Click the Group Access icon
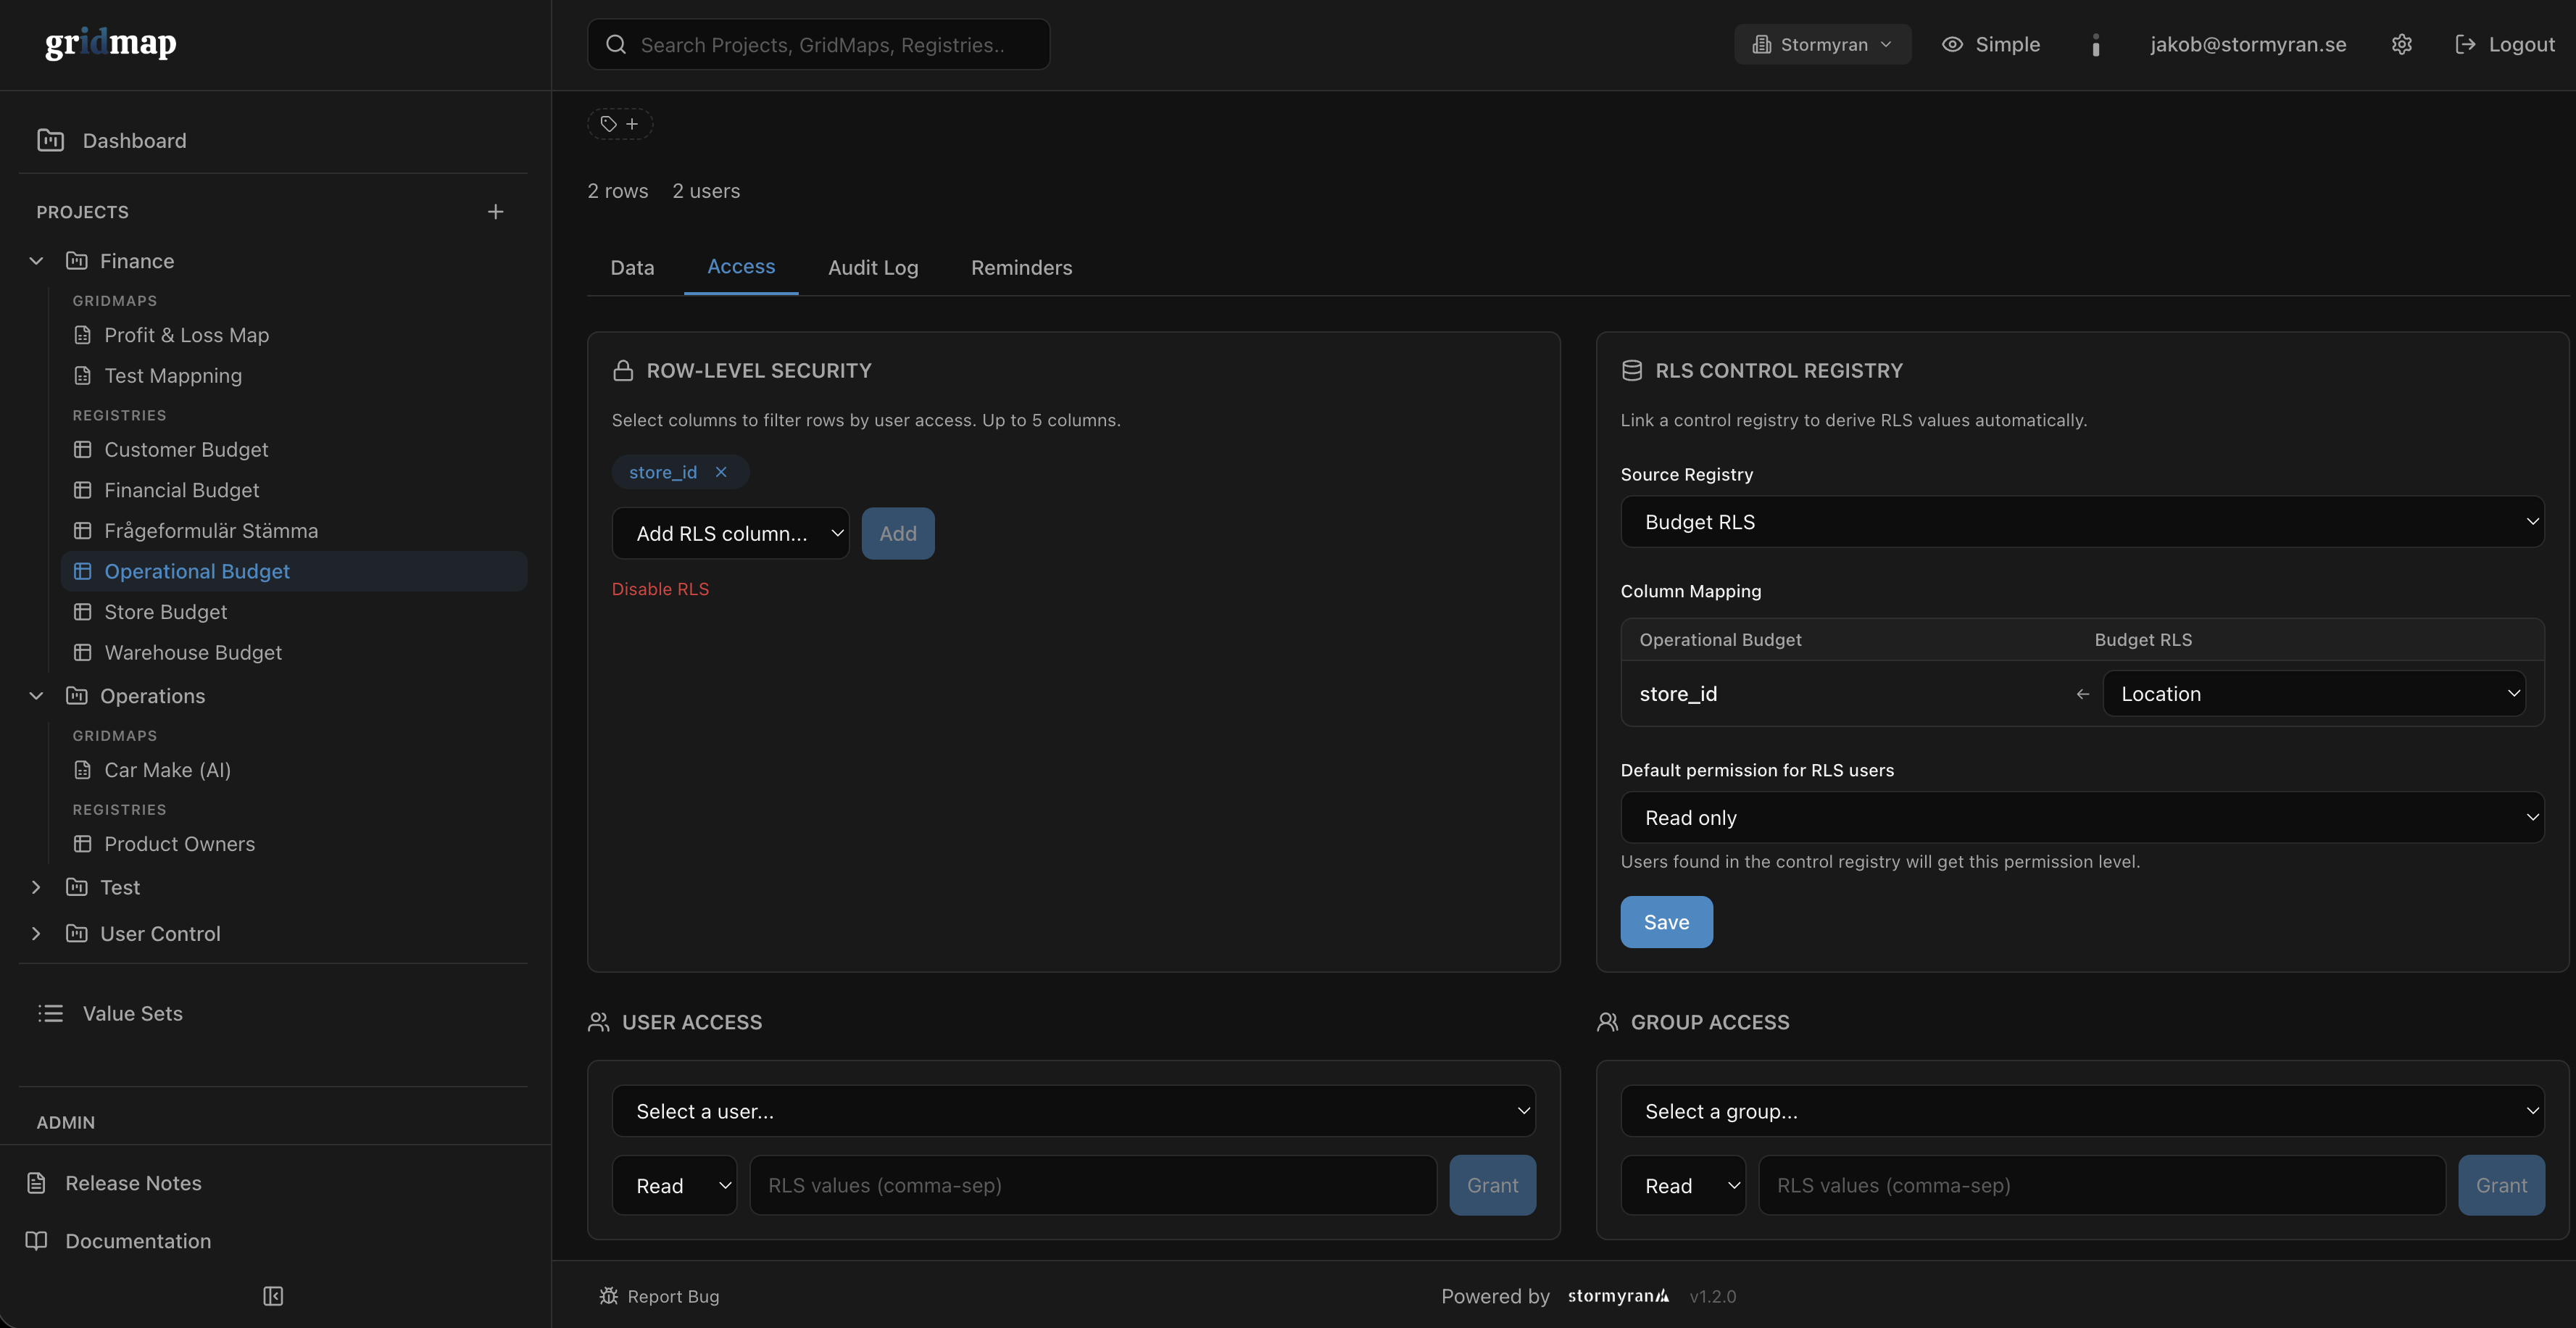This screenshot has width=2576, height=1328. [x=1608, y=1022]
